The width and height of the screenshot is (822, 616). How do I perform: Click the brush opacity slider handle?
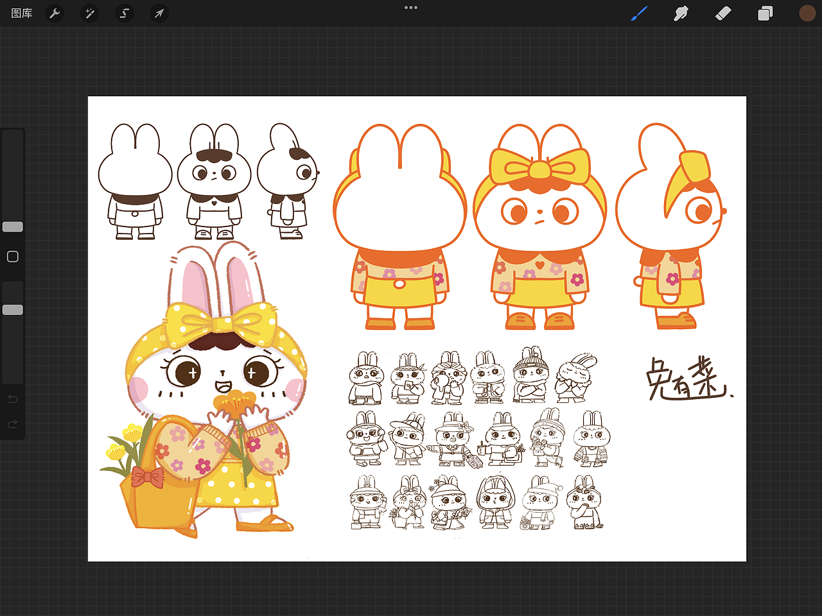tap(13, 310)
